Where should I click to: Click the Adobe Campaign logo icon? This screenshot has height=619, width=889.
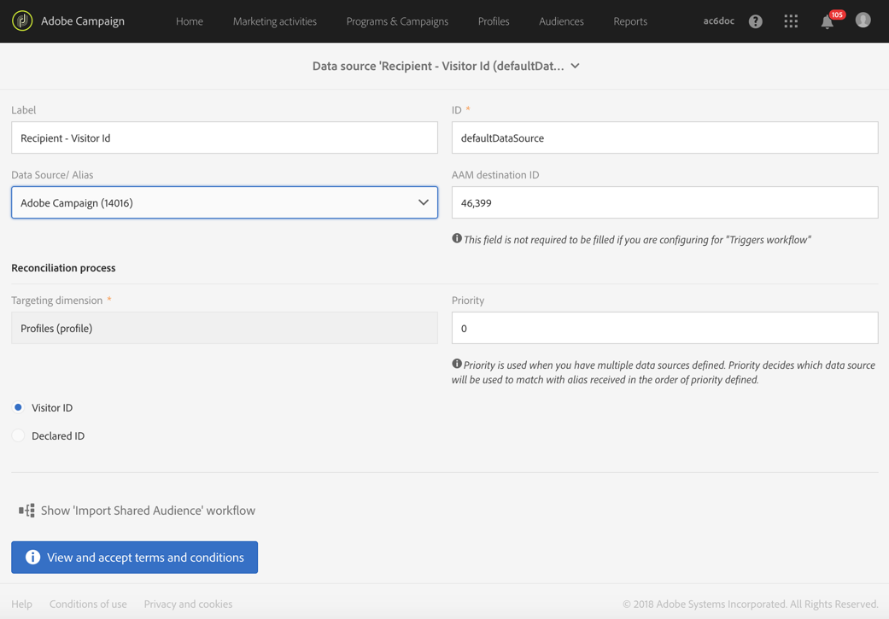(22, 20)
